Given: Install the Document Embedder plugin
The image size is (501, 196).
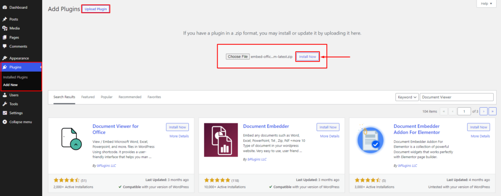Looking at the screenshot, I should pyautogui.click(x=328, y=127).
